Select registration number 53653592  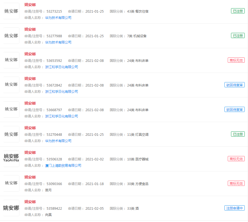(x=54, y=61)
